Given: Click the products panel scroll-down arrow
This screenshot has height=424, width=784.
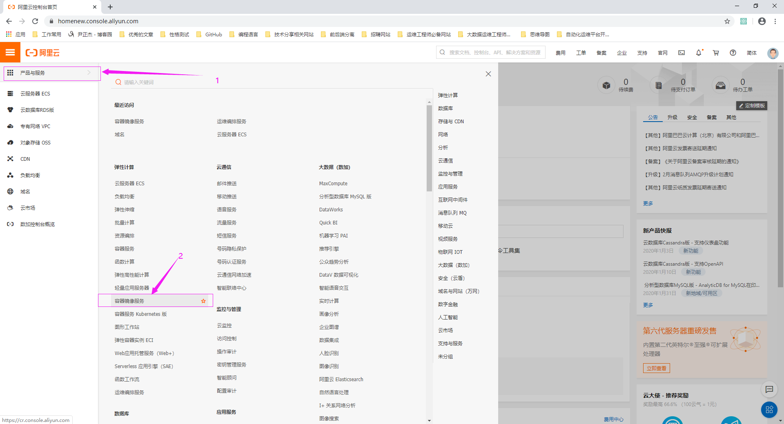Looking at the screenshot, I should [x=429, y=420].
